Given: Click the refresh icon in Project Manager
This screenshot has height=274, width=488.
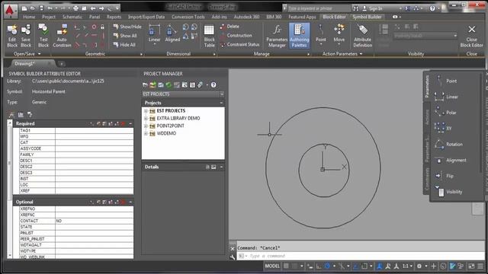Looking at the screenshot, I should click(169, 84).
